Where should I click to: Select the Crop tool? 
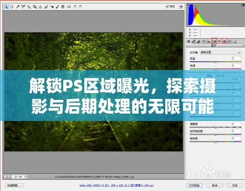(35, 7)
